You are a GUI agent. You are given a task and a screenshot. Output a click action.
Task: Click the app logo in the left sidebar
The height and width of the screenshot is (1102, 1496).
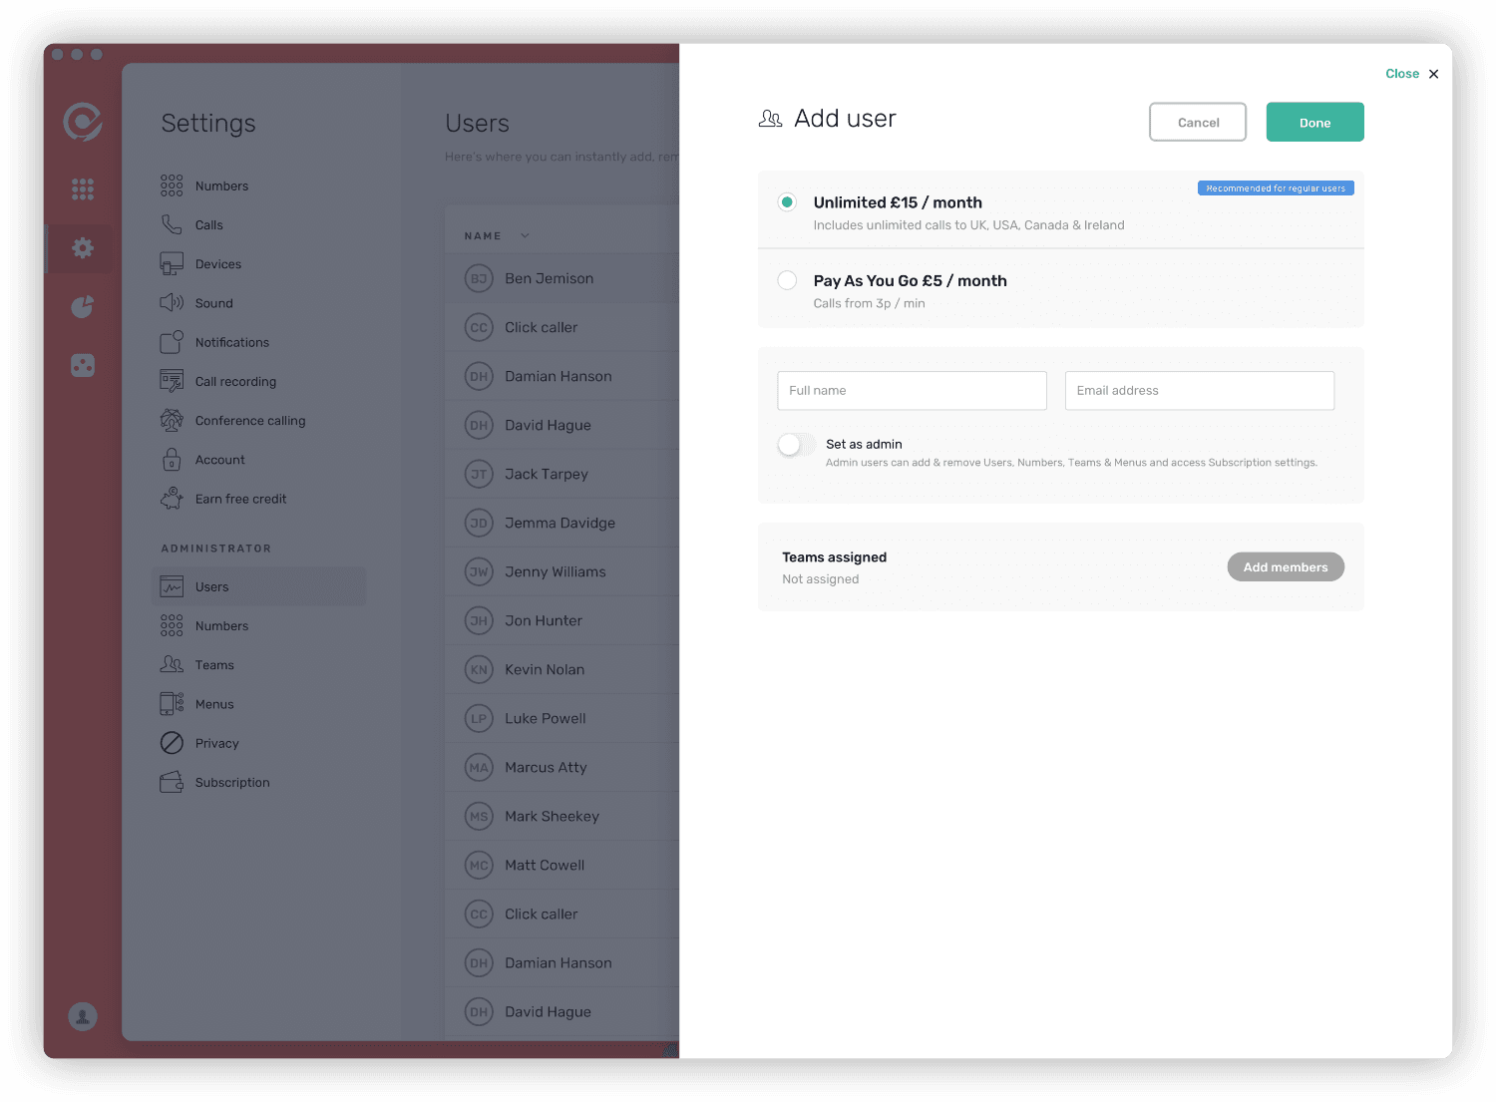coord(83,122)
